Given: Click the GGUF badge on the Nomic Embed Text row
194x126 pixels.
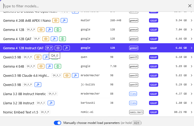Looking at the screenshot, I should [x=153, y=112].
